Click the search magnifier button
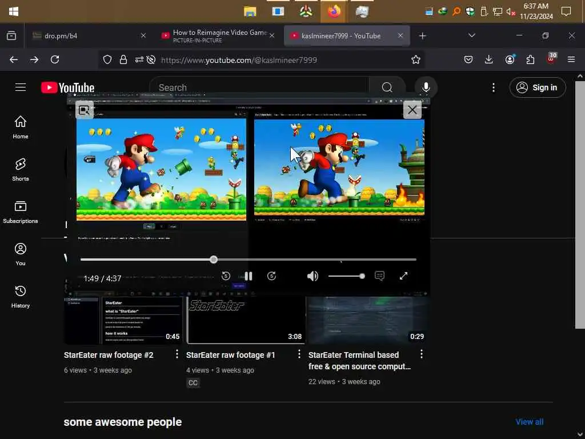The width and height of the screenshot is (585, 439). tap(387, 87)
